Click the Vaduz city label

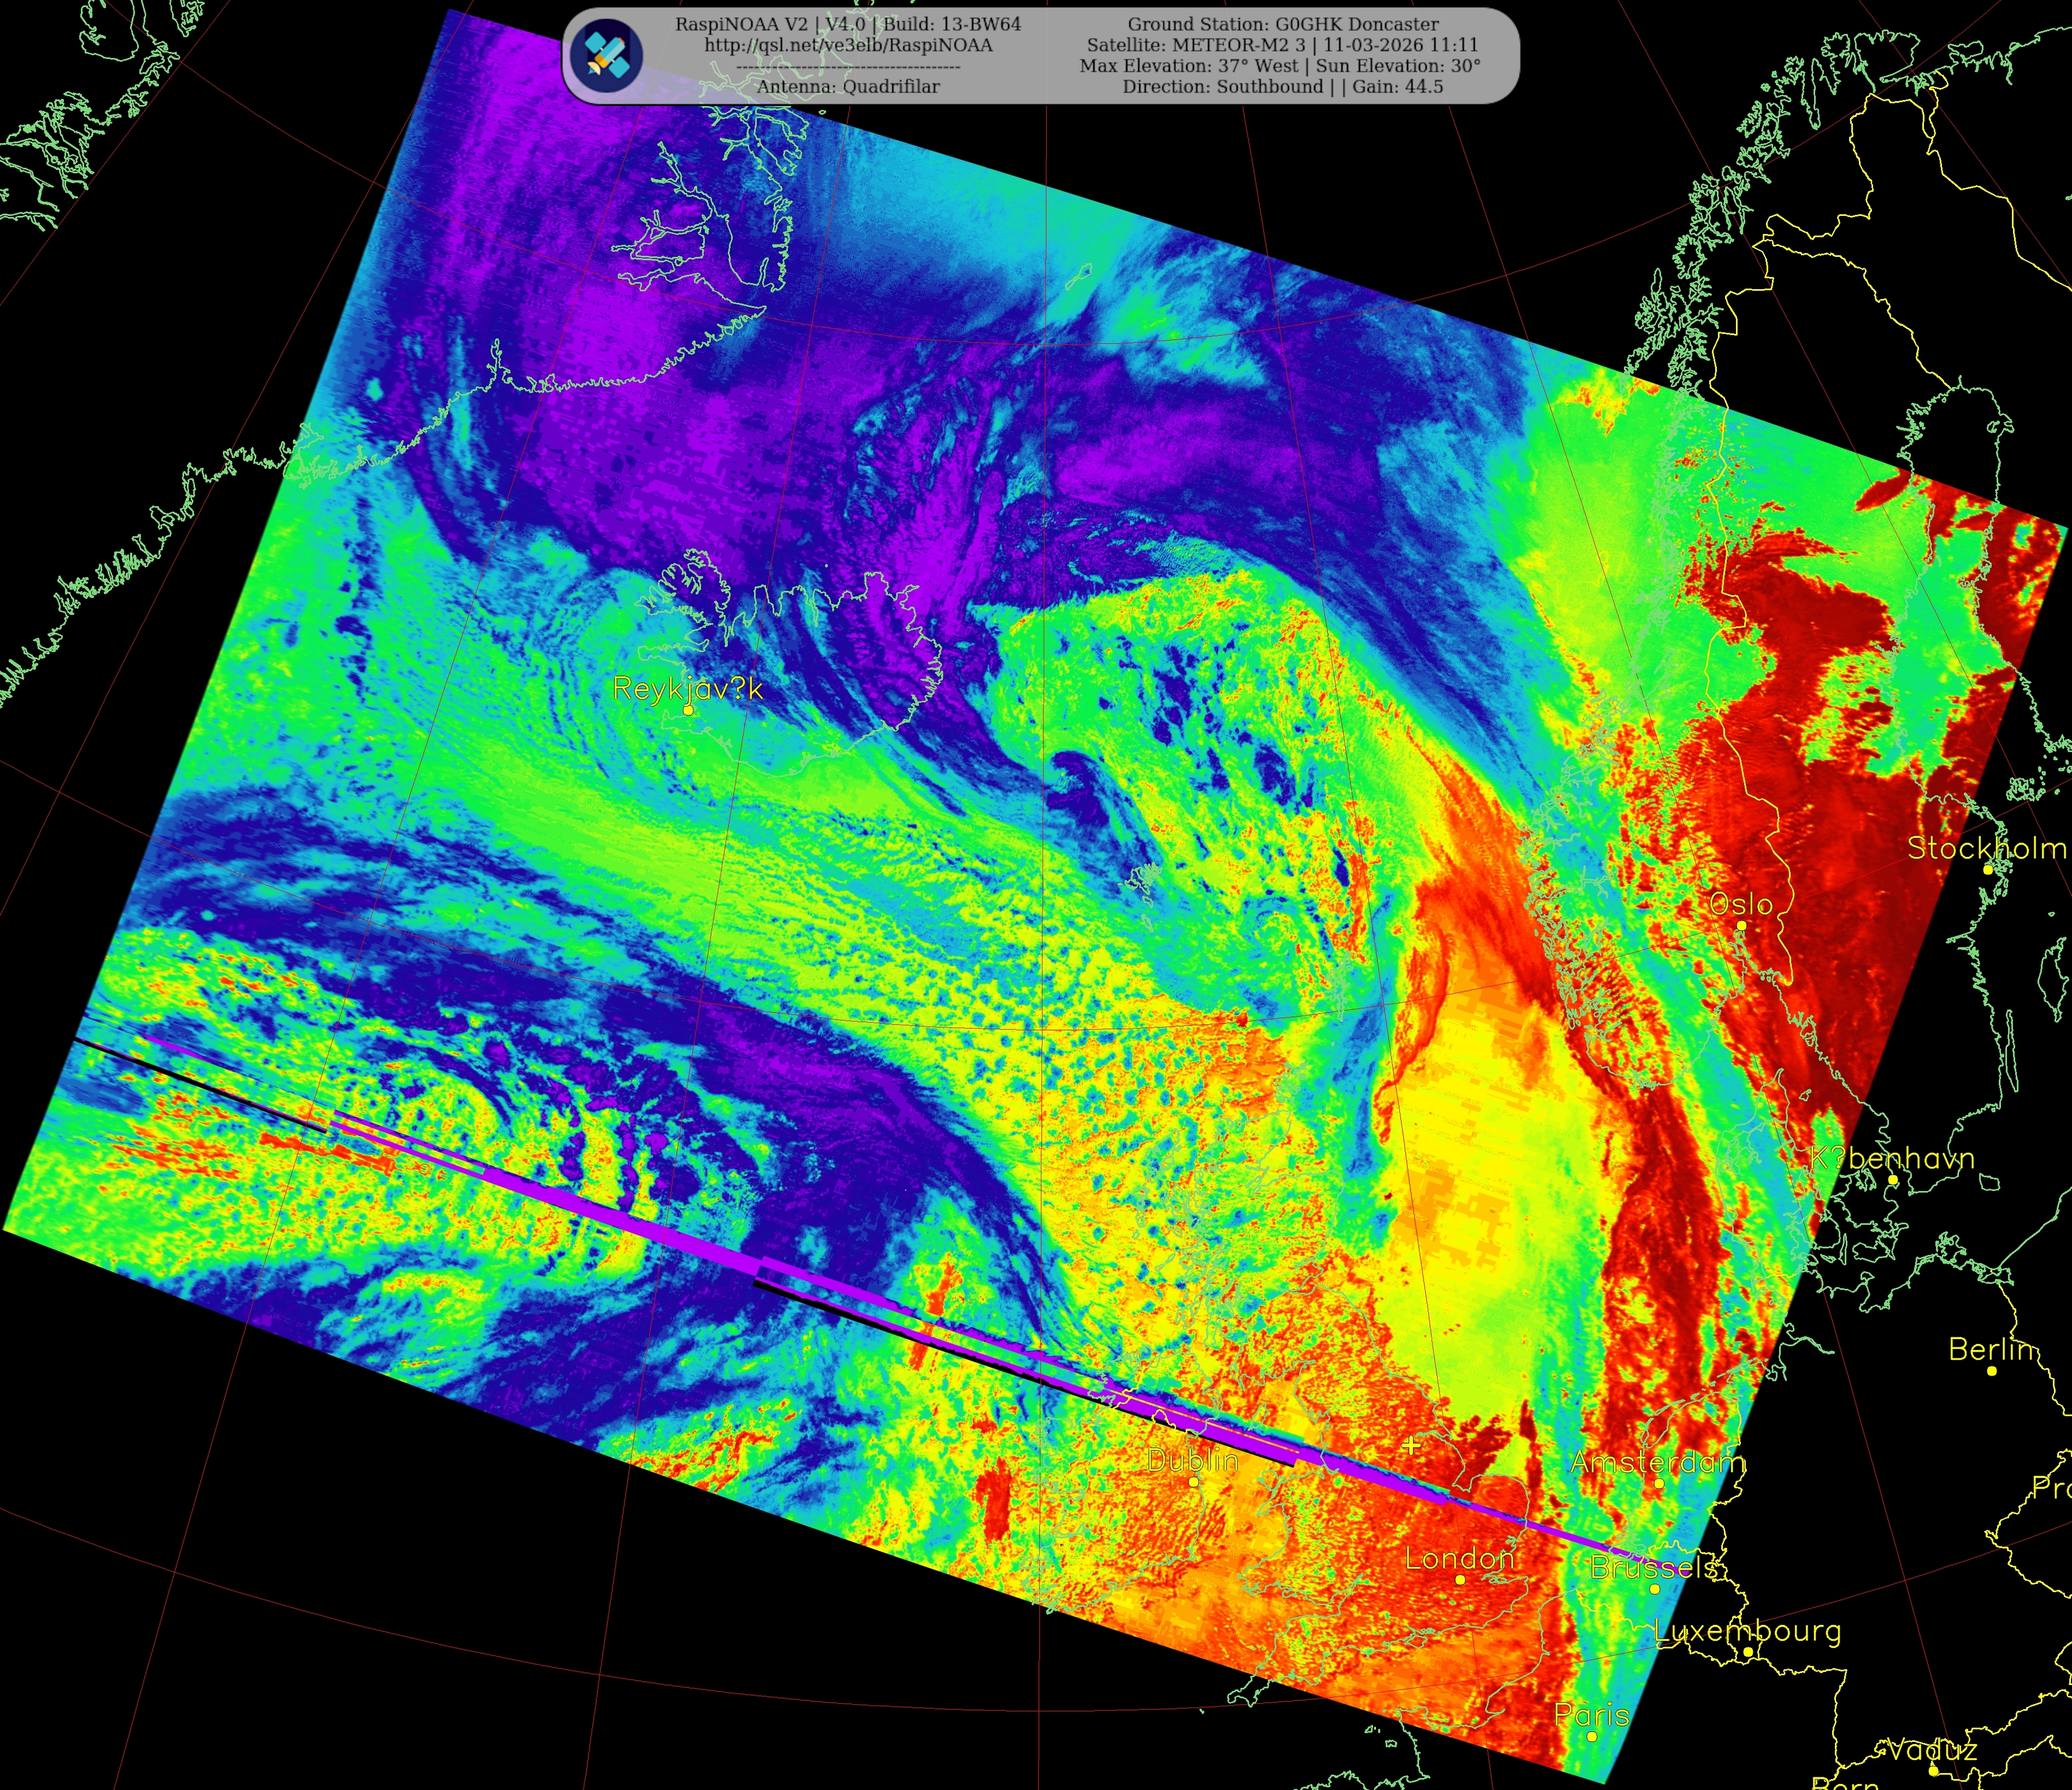click(1931, 1750)
